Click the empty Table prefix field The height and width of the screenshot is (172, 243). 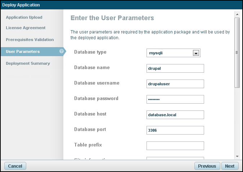click(x=175, y=146)
